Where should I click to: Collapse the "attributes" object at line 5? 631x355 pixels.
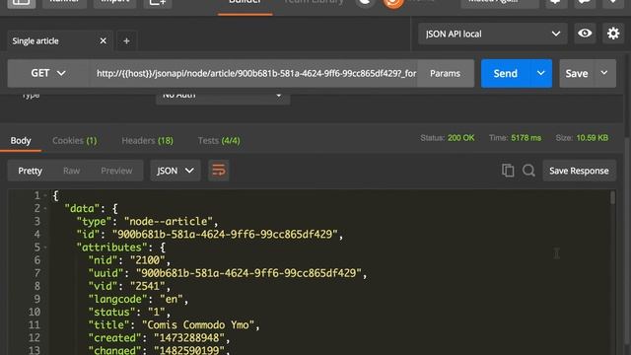tap(45, 248)
